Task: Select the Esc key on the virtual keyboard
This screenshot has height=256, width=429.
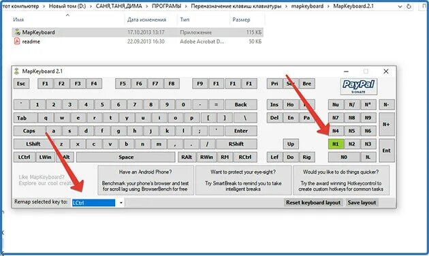Action: [x=21, y=84]
